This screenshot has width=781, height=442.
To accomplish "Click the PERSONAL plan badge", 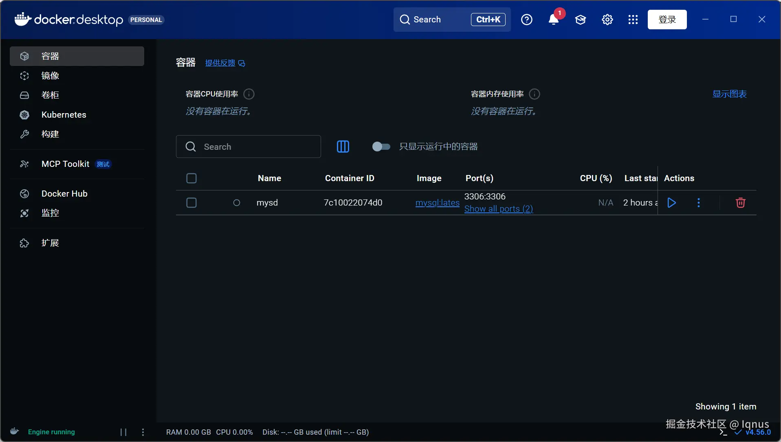I will [x=146, y=20].
